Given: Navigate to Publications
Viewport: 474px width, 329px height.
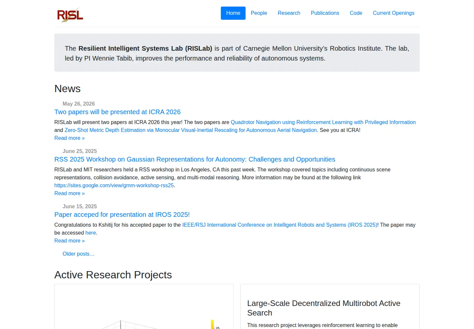Looking at the screenshot, I should coord(325,13).
